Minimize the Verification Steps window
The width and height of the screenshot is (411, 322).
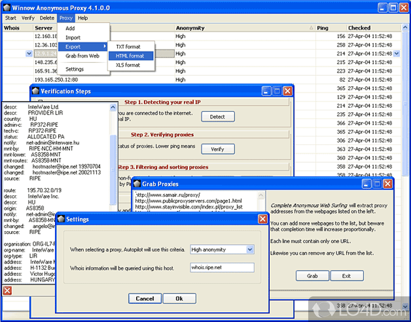pyautogui.click(x=266, y=91)
